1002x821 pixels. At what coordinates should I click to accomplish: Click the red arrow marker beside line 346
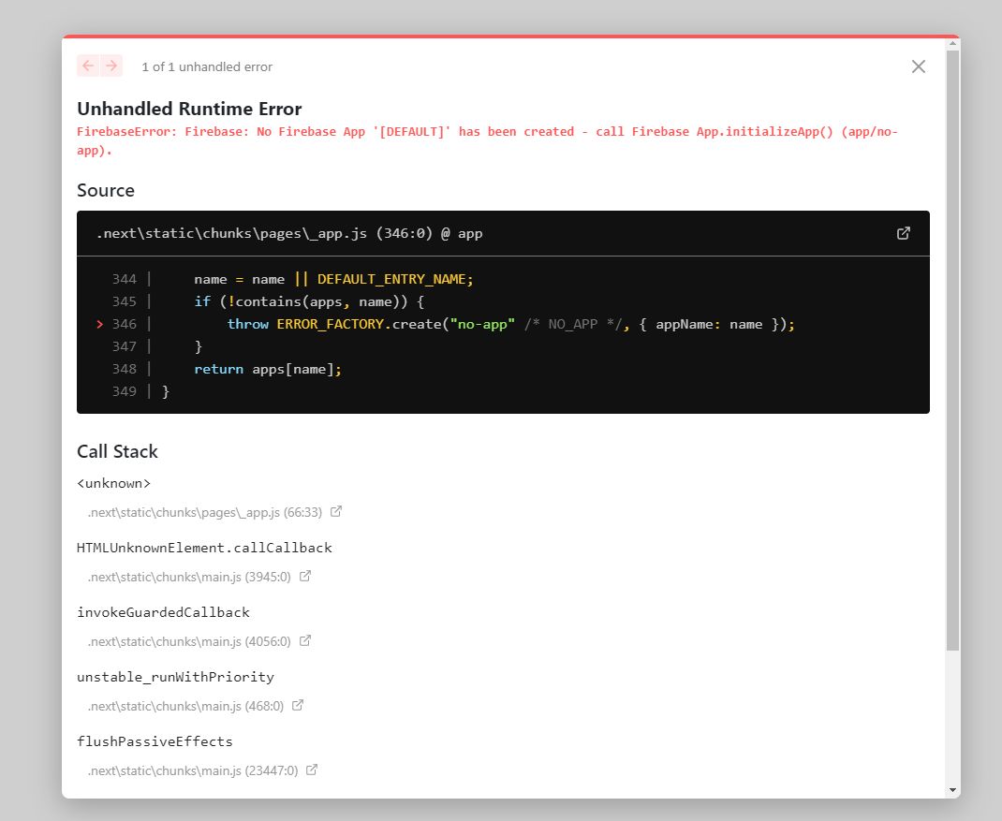point(99,324)
